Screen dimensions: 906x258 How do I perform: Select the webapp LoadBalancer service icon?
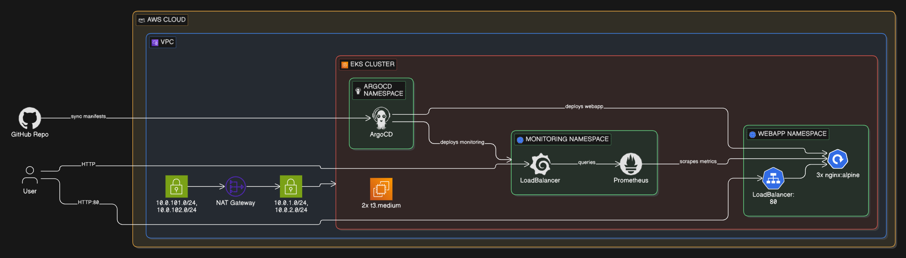coord(773,178)
